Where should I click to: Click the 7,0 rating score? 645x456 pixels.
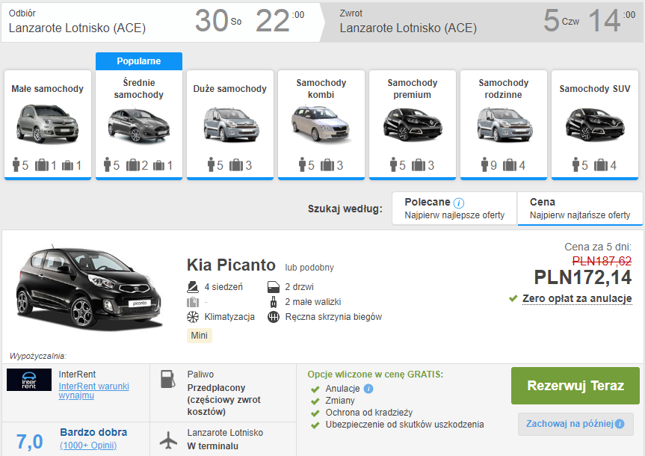(30, 442)
